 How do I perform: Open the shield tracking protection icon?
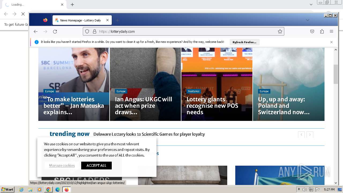coord(87,31)
